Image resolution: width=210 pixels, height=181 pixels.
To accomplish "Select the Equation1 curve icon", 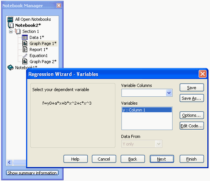I will [25, 56].
